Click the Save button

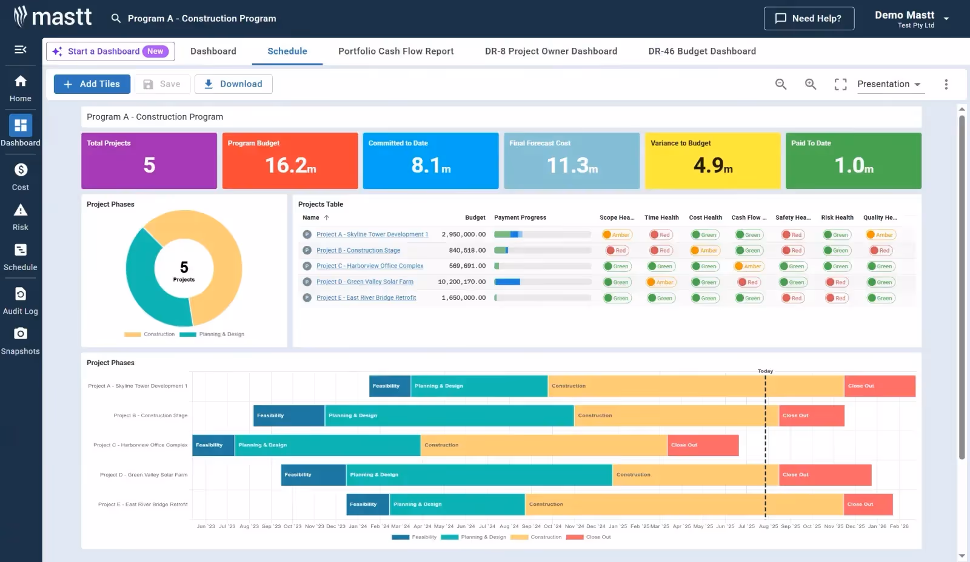162,84
